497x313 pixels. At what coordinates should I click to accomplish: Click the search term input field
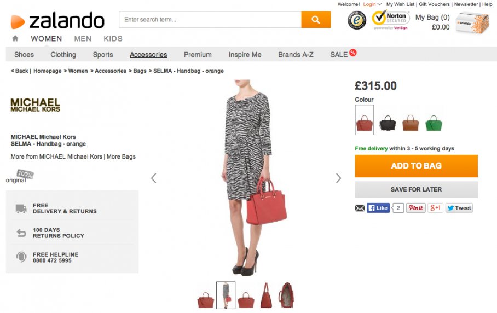click(x=210, y=20)
